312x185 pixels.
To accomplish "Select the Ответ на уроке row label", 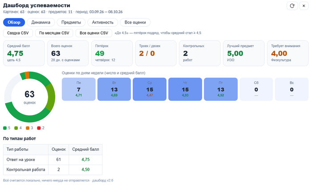I will pos(21,160).
